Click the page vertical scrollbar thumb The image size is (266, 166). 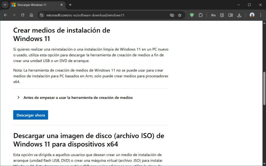(264, 88)
